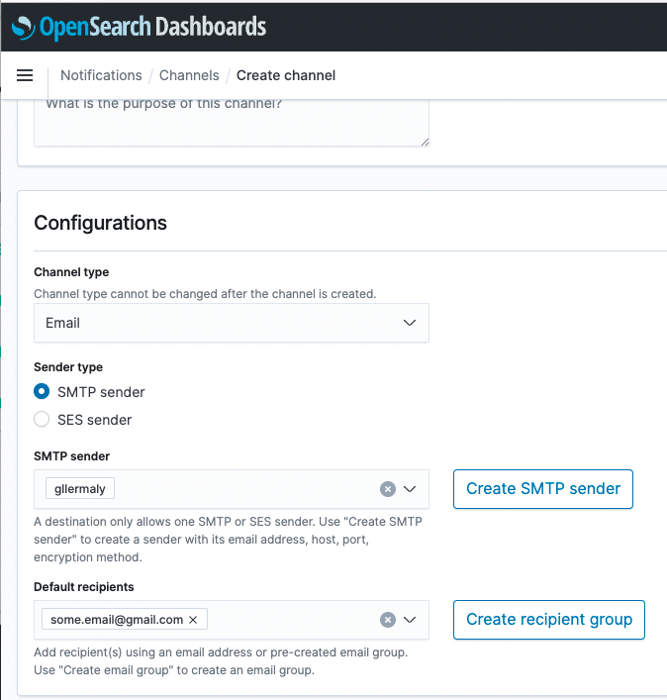Click the Create channel breadcrumb
The image size is (667, 700).
pos(286,75)
